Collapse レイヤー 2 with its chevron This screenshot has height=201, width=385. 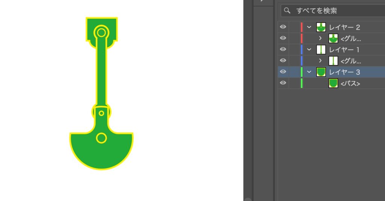coord(309,27)
